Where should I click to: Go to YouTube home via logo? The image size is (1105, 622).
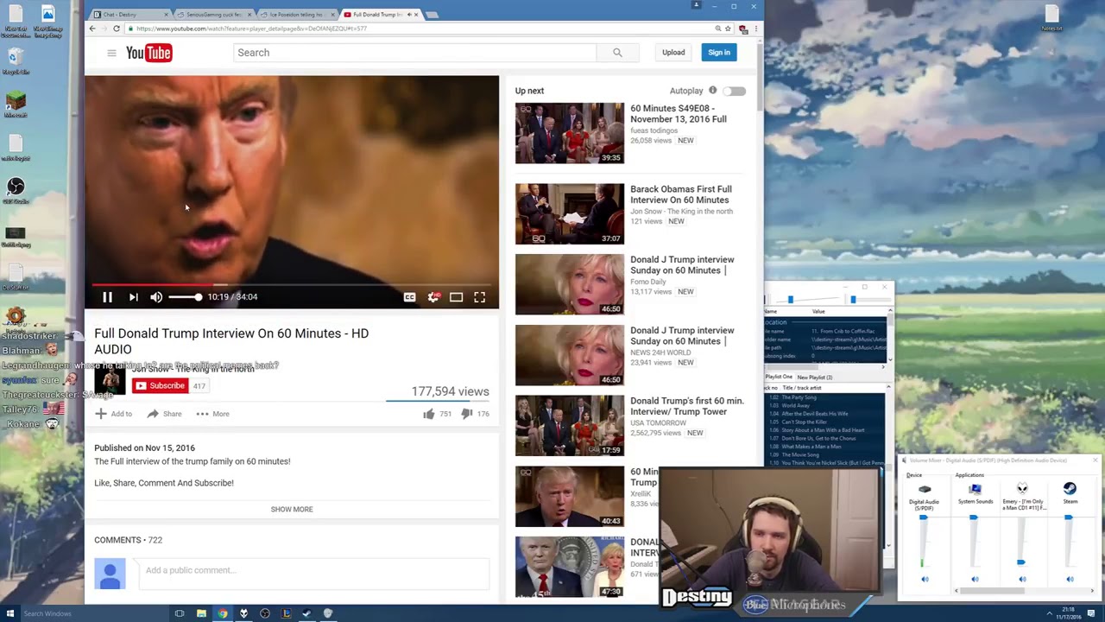click(x=148, y=53)
